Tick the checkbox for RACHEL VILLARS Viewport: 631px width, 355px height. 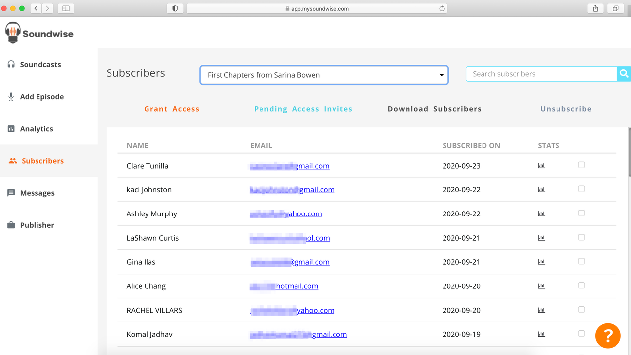[x=581, y=310]
